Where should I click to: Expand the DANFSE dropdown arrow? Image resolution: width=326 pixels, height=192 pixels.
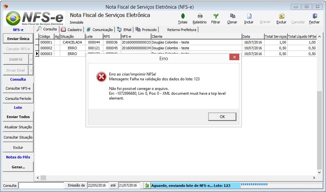point(31,60)
